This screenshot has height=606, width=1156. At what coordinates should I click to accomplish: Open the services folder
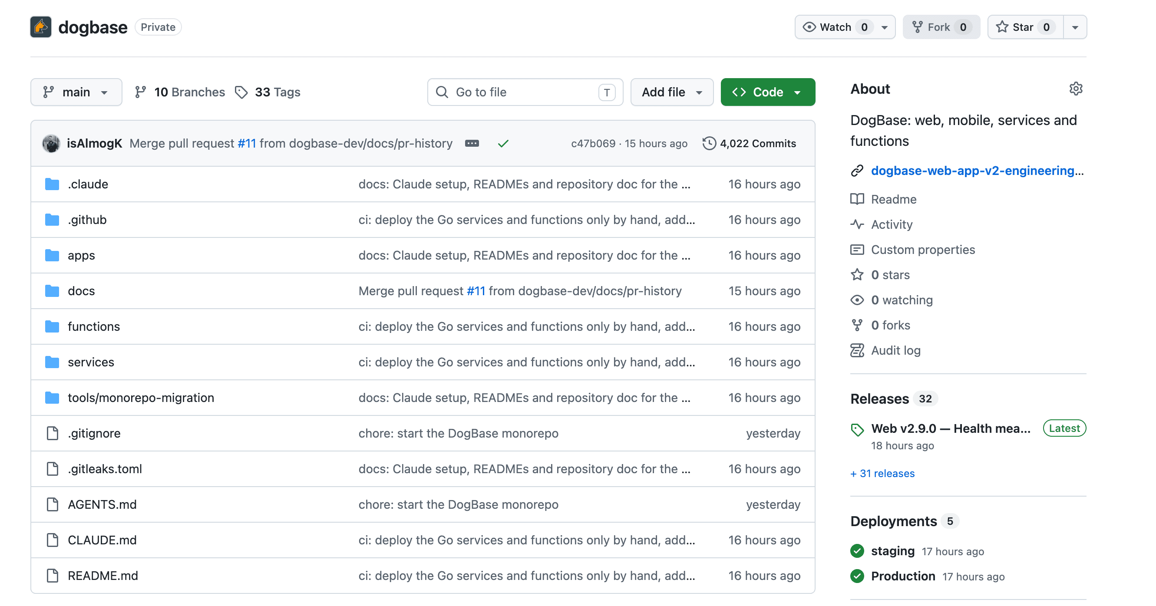tap(91, 362)
